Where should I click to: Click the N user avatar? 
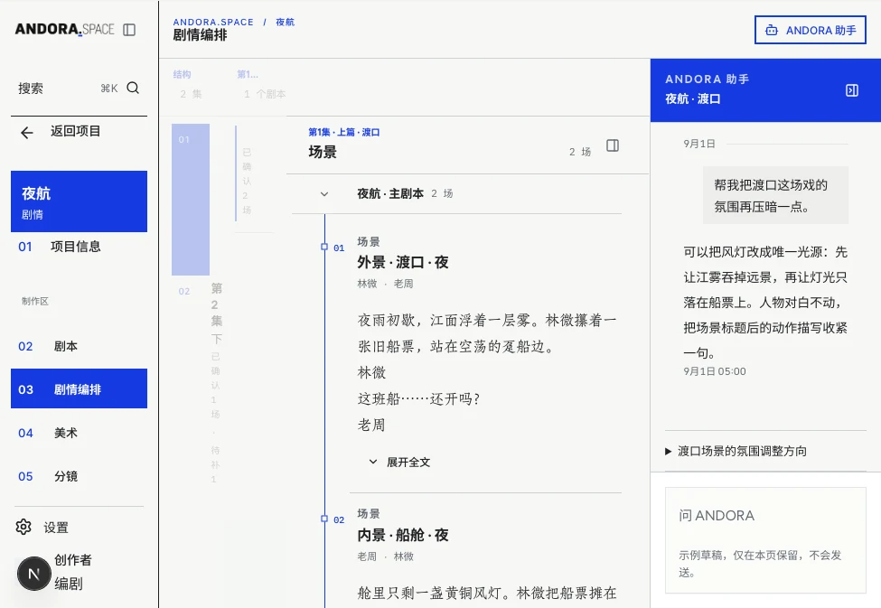(33, 574)
